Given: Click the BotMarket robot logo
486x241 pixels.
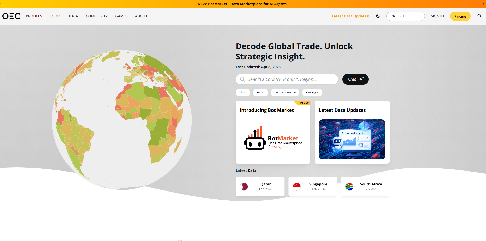Looking at the screenshot, I should pyautogui.click(x=255, y=138).
